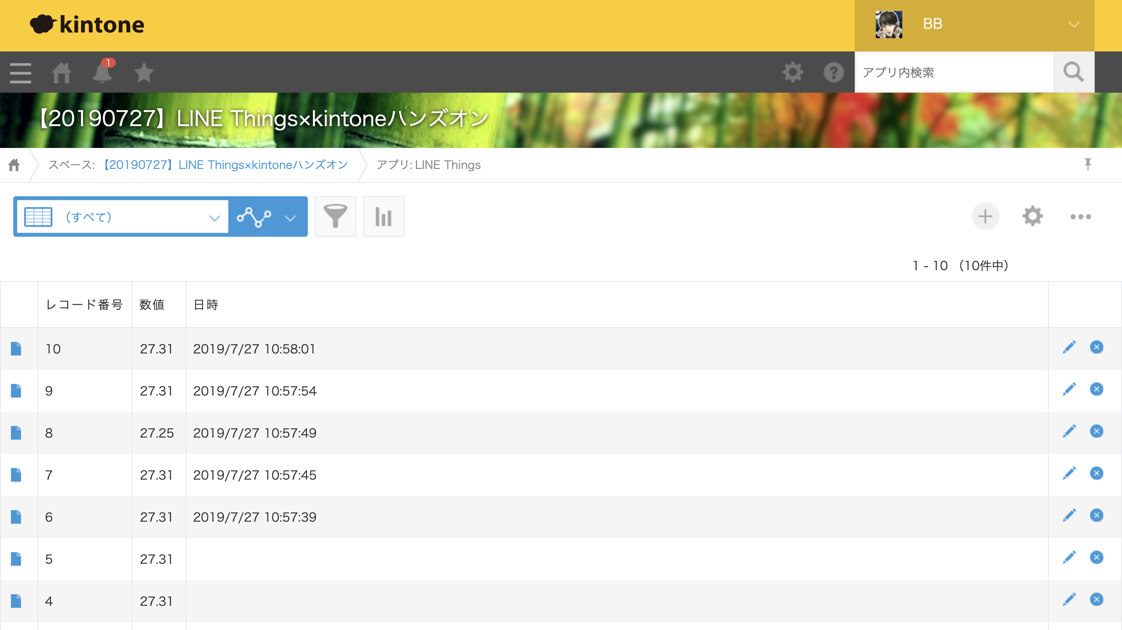The width and height of the screenshot is (1122, 630).
Task: Open details of record 8
Action: pyautogui.click(x=16, y=433)
